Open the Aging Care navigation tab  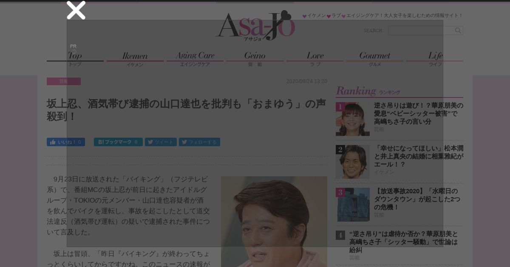[x=195, y=58]
